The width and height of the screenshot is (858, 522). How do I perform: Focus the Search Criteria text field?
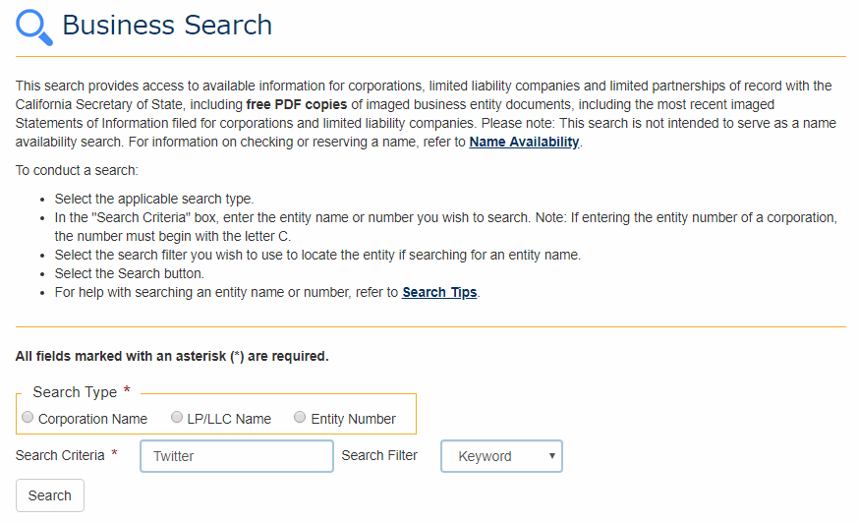pos(237,456)
